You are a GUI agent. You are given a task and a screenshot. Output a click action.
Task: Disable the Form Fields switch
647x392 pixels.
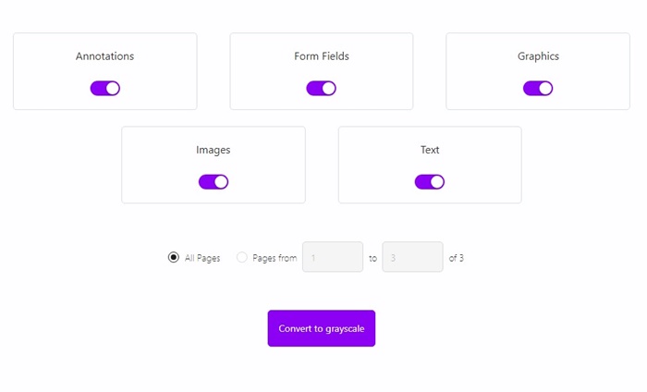[x=321, y=89]
